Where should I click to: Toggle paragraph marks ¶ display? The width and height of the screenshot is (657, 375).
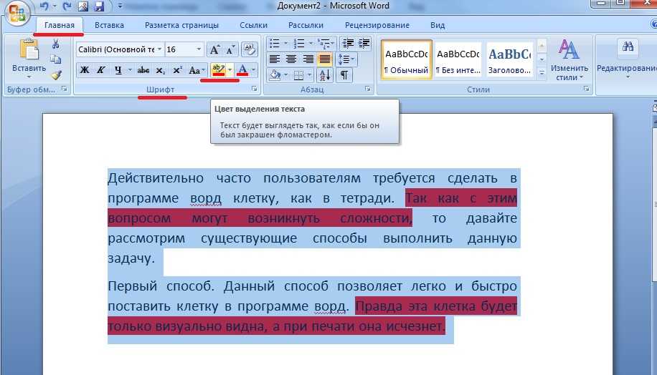pos(344,75)
